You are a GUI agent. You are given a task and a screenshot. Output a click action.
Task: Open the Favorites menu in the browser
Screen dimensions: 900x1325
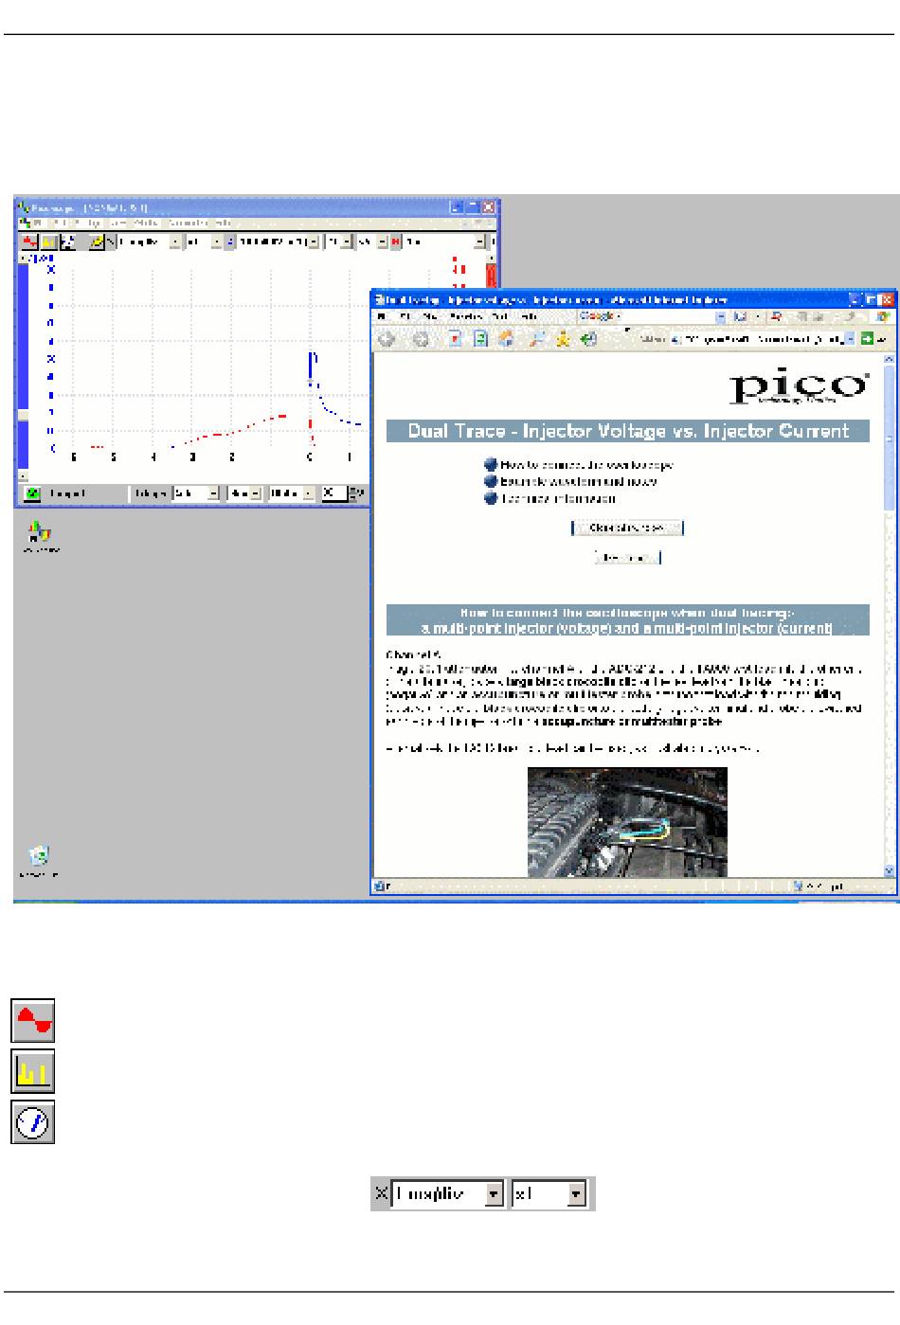coord(465,316)
